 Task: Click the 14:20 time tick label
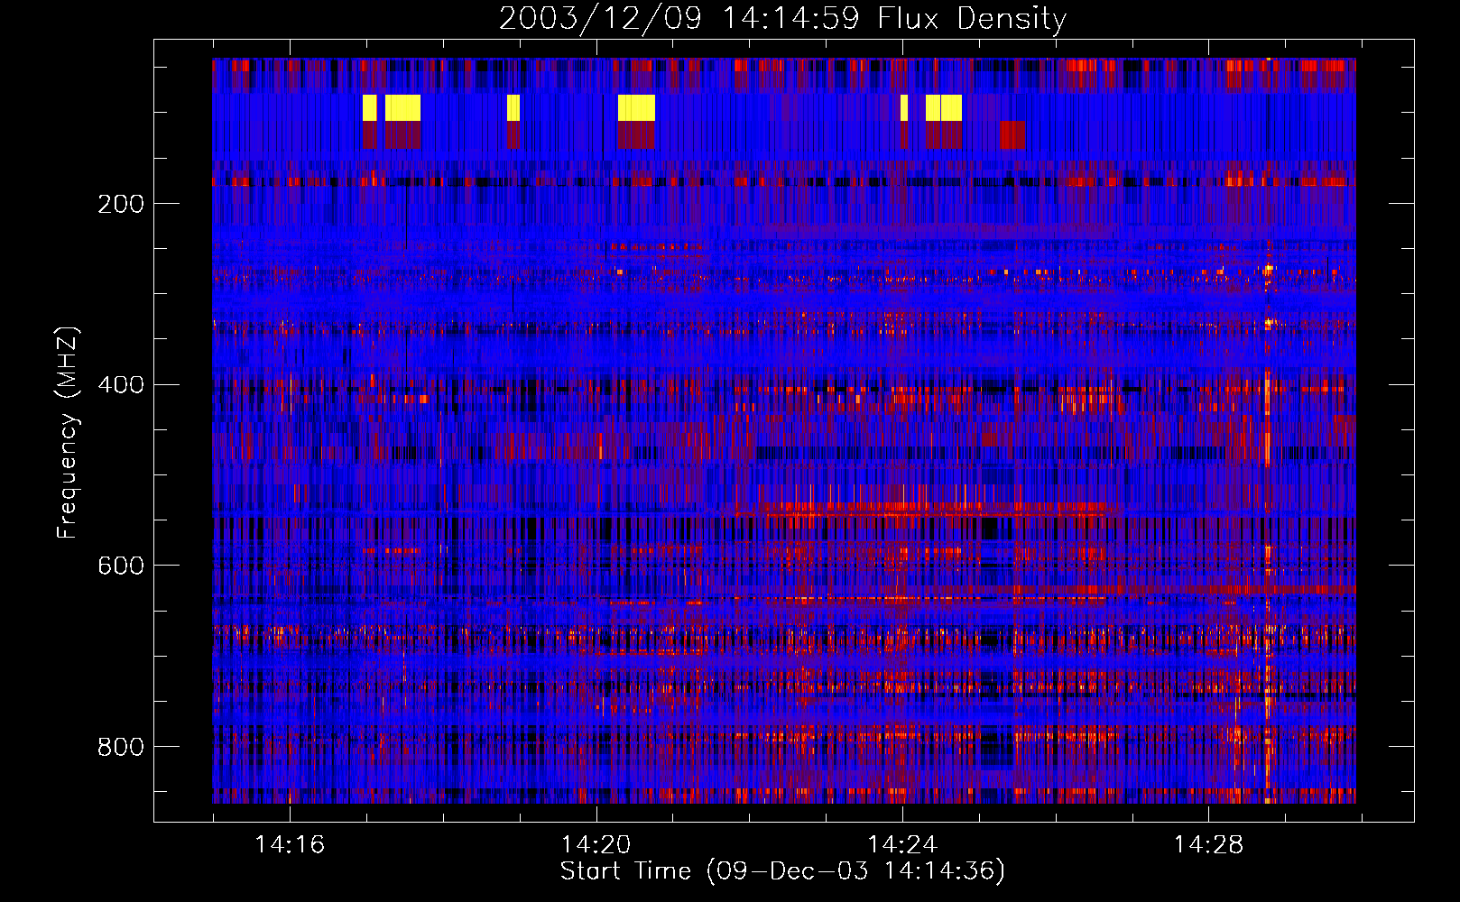[x=596, y=845]
